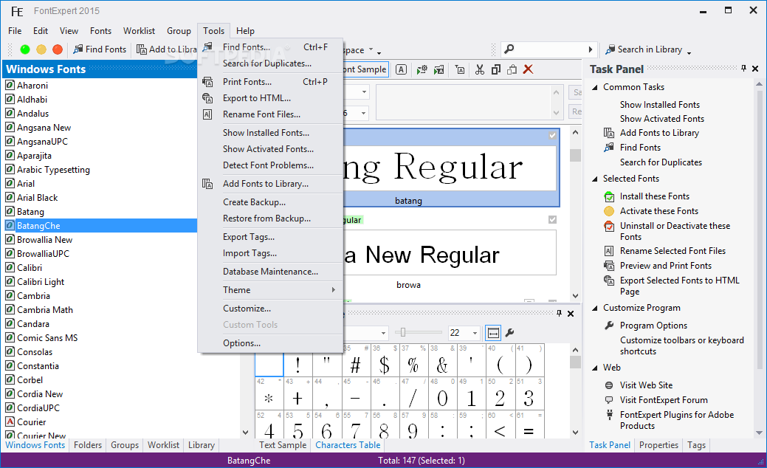
Task: Click the install font icon with green arrow
Action: pos(438,69)
